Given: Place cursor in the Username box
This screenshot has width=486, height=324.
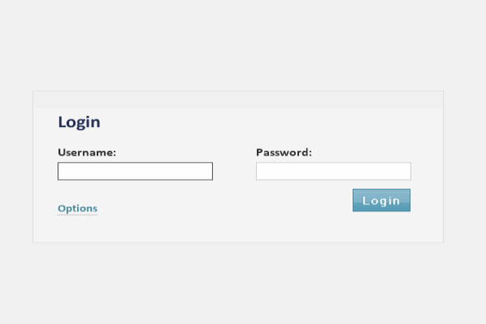Looking at the screenshot, I should pos(135,171).
